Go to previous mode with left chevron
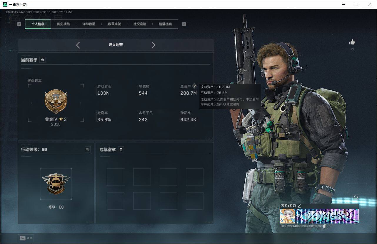377x244 pixels. pyautogui.click(x=78, y=45)
